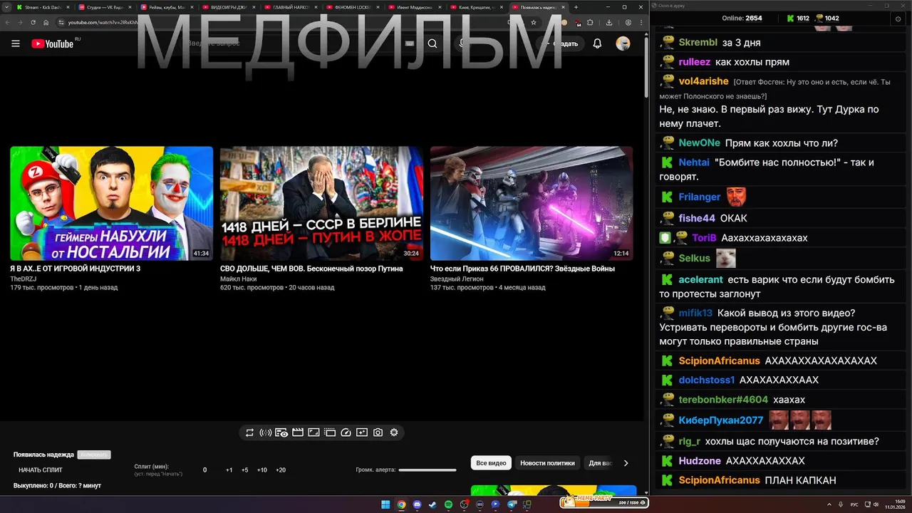Open the Звездный Легион channel link

click(x=457, y=279)
